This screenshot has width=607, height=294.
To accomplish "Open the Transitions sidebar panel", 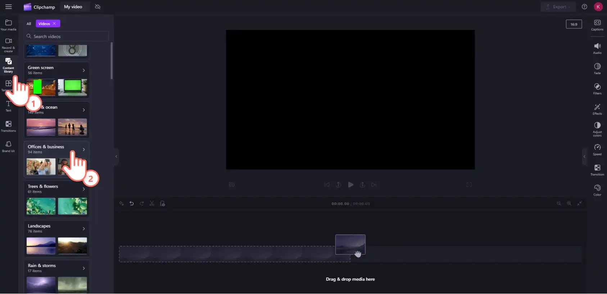I will [x=8, y=127].
